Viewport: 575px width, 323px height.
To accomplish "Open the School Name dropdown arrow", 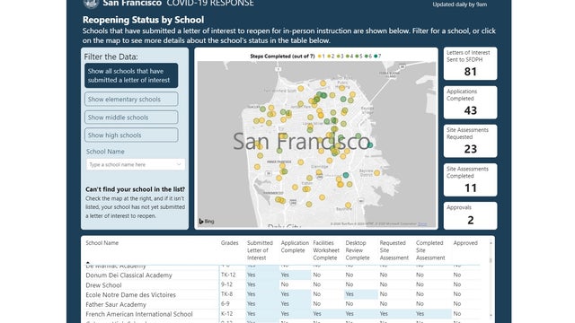I will (179, 164).
